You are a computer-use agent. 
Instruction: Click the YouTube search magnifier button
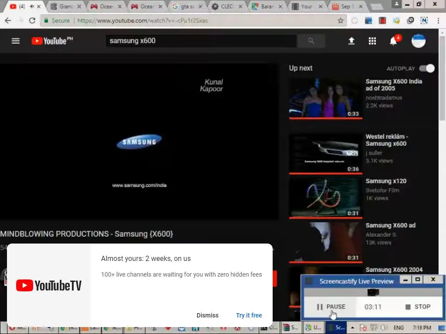(311, 41)
